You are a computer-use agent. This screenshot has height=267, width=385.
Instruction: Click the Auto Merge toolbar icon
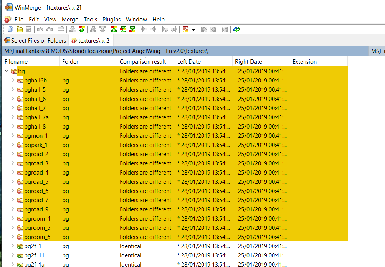click(225, 30)
